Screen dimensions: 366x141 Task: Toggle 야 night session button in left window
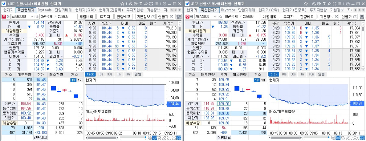[9, 17]
